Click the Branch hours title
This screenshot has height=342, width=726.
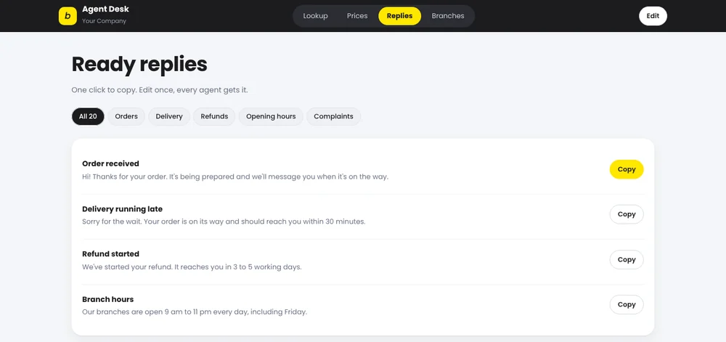click(108, 299)
